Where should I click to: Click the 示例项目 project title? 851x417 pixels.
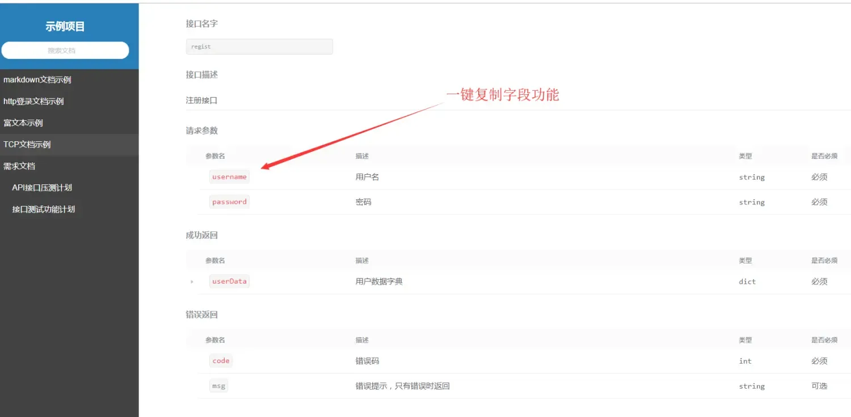[65, 26]
